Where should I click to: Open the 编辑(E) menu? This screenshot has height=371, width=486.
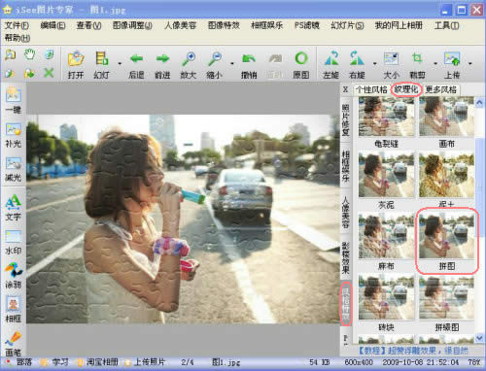52,25
